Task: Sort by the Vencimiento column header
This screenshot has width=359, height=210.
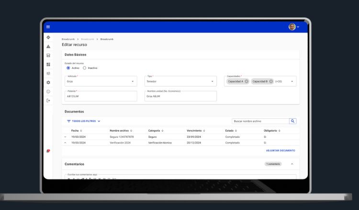Action: (x=196, y=130)
